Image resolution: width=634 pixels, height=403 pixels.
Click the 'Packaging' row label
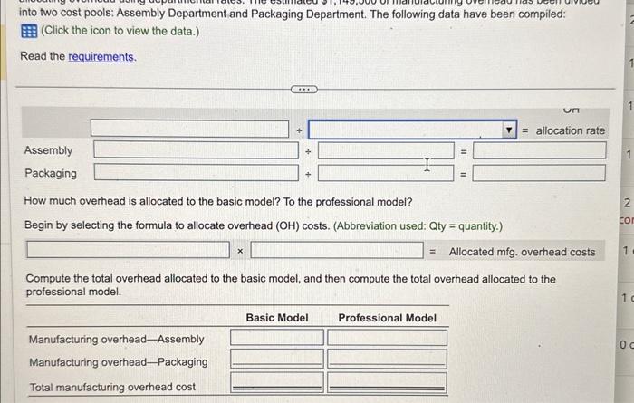(x=51, y=173)
